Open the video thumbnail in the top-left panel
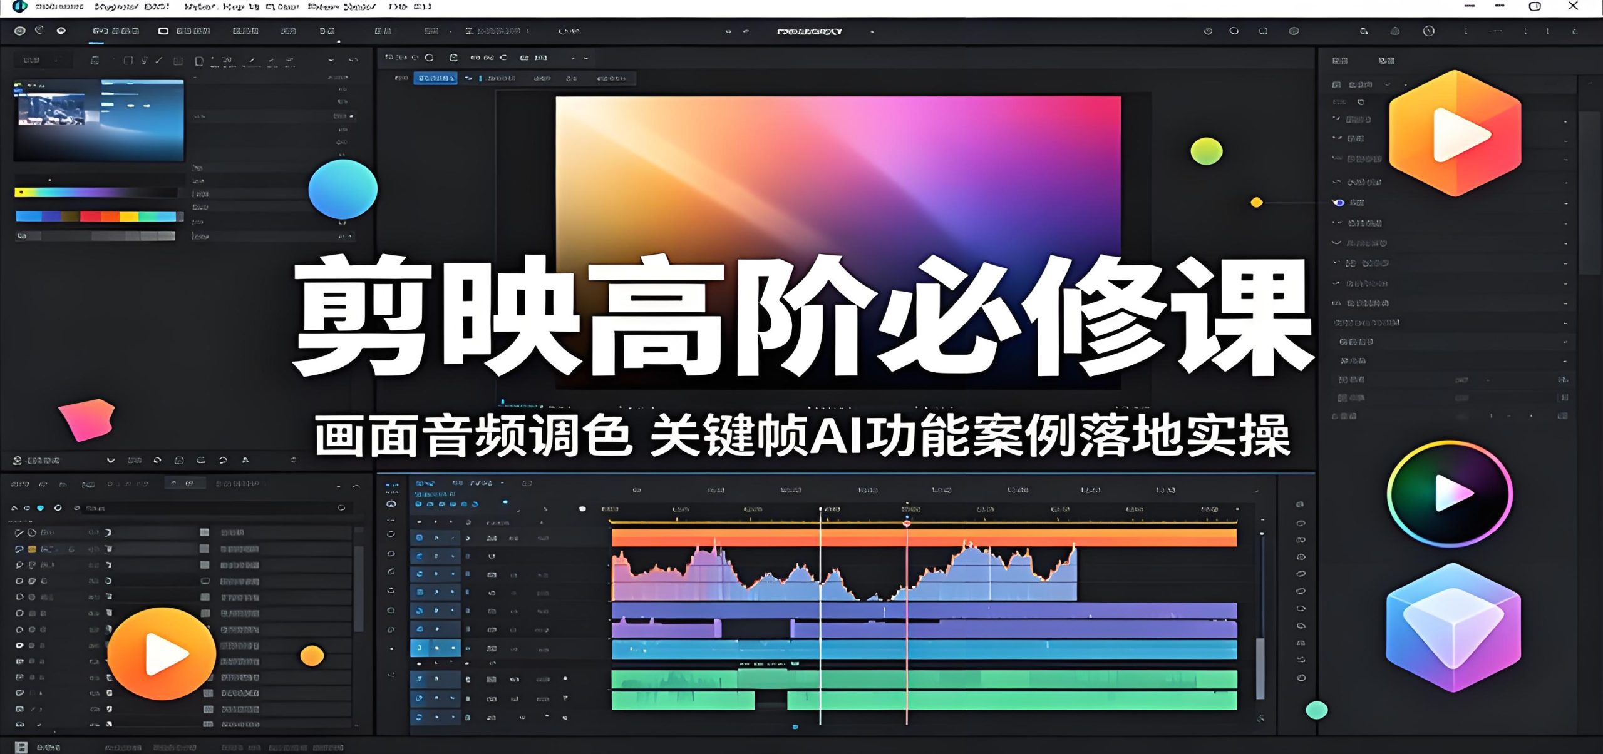The image size is (1603, 754). coord(99,120)
